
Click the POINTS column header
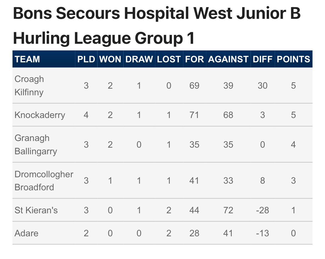[293, 59]
